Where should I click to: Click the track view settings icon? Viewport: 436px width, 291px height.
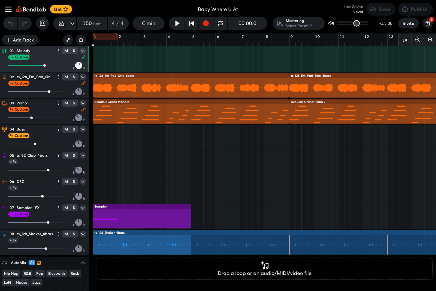[81, 40]
